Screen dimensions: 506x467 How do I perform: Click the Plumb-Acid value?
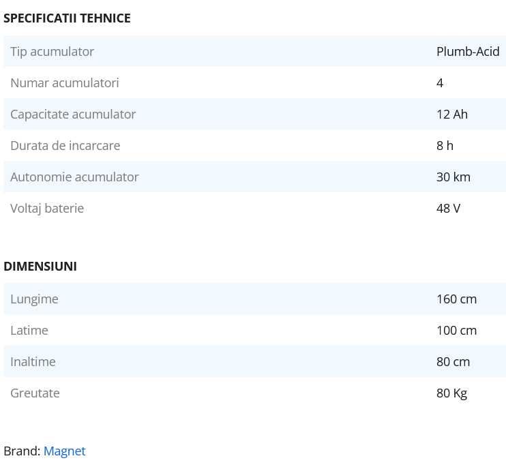click(468, 52)
